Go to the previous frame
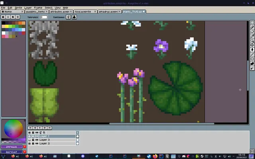The image size is (255, 159). (35, 128)
